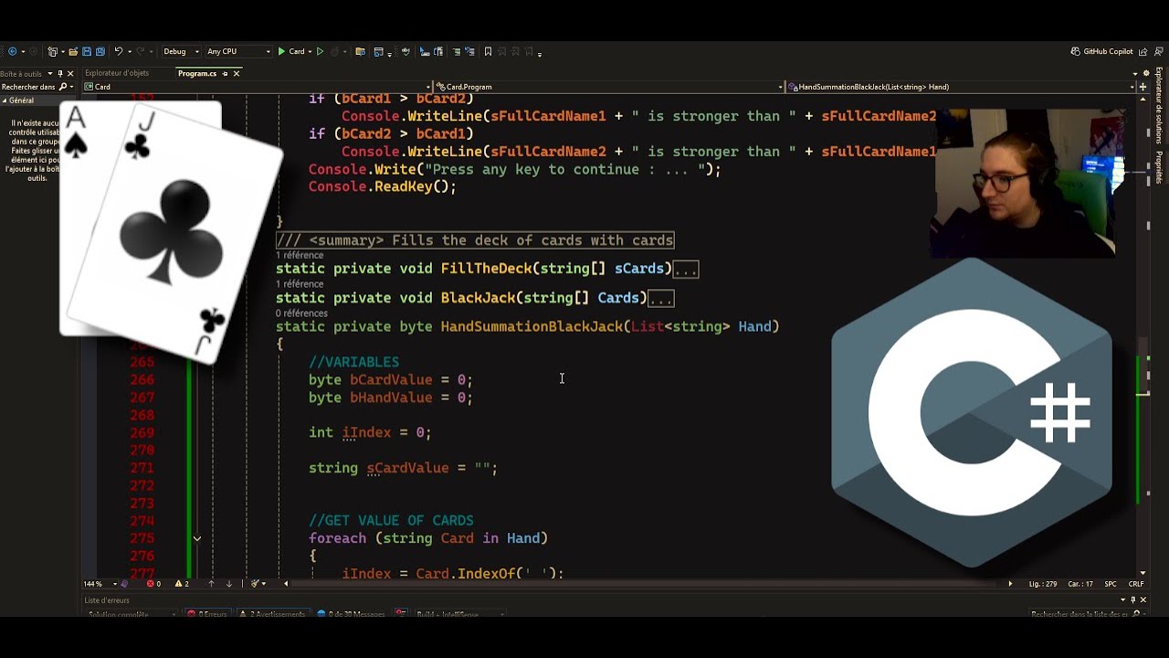Click the 0 Erreurs filter button
The width and height of the screenshot is (1169, 658).
point(207,614)
